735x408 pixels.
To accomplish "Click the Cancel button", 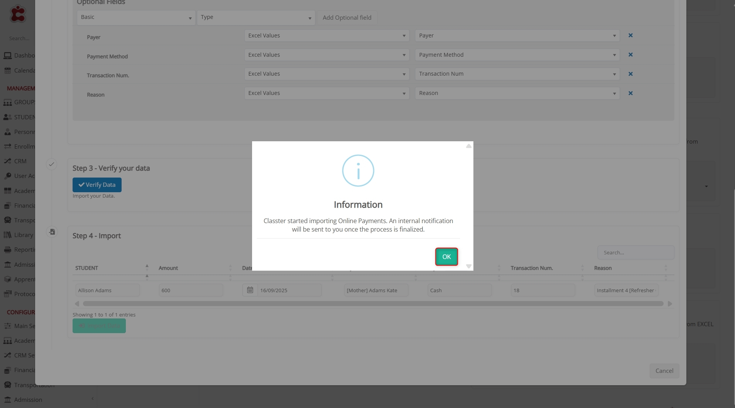I will (x=664, y=371).
